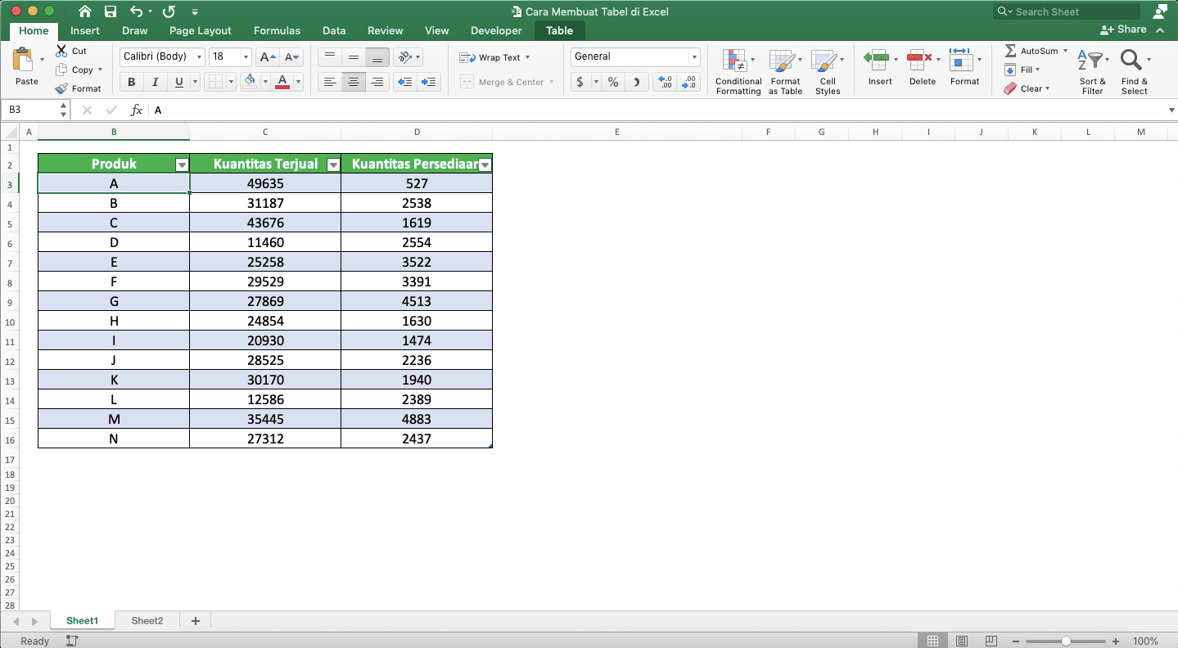Switch to the Page Layout tab
The image size is (1178, 648).
pos(201,31)
